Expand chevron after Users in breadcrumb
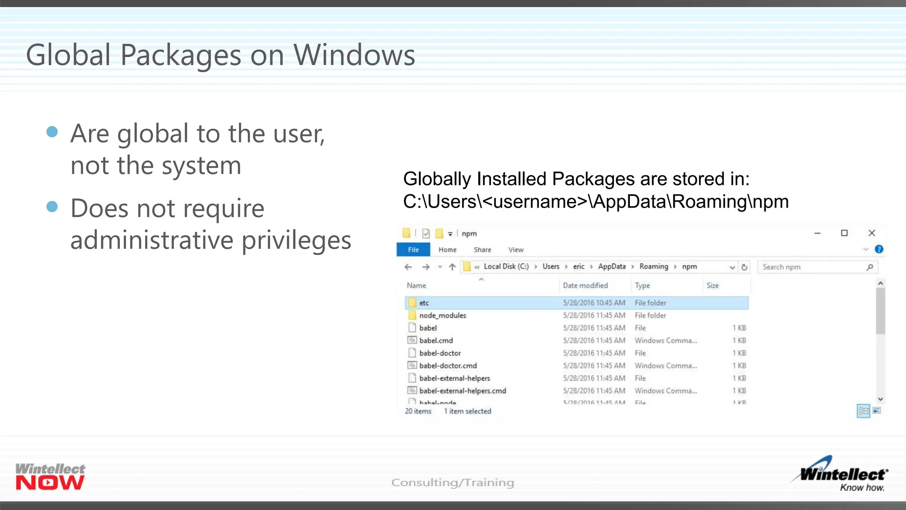This screenshot has width=906, height=510. coord(566,267)
